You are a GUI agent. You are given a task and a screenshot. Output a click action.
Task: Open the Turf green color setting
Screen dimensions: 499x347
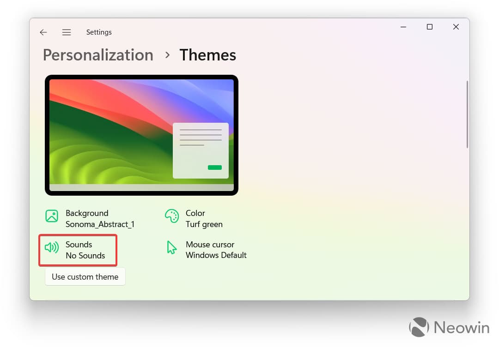(x=204, y=224)
